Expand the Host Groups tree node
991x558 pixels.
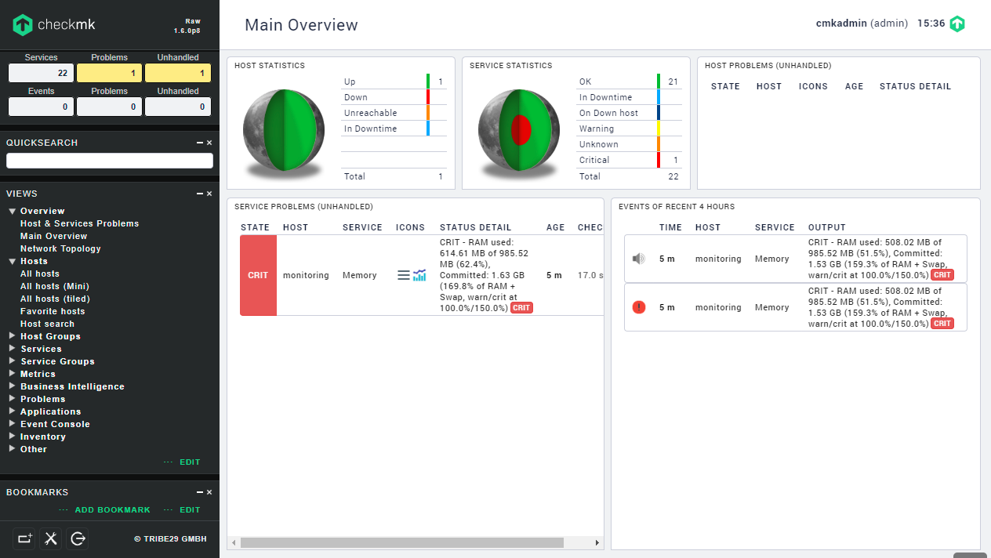click(x=13, y=336)
